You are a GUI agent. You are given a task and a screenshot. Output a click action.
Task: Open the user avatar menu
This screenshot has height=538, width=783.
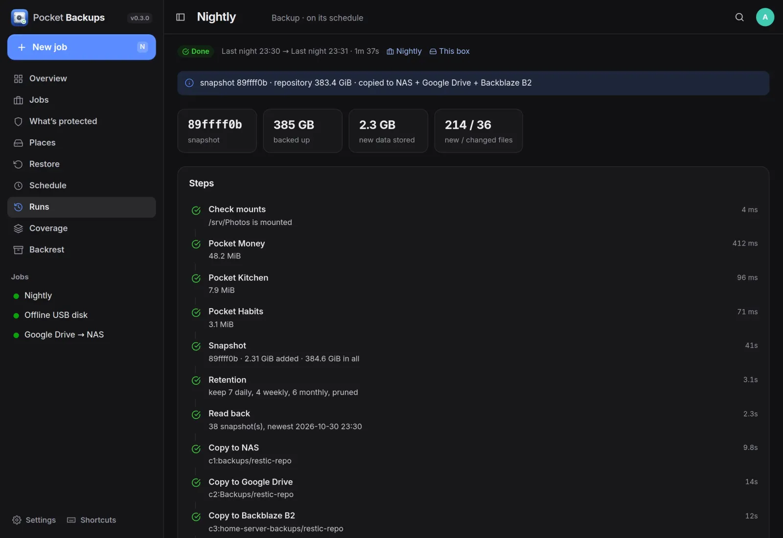pos(765,17)
